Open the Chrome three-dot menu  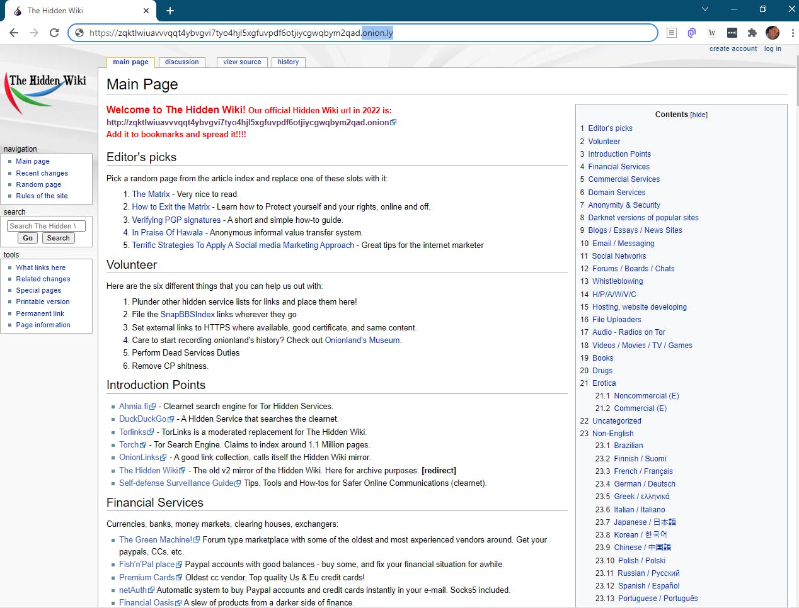[x=792, y=33]
